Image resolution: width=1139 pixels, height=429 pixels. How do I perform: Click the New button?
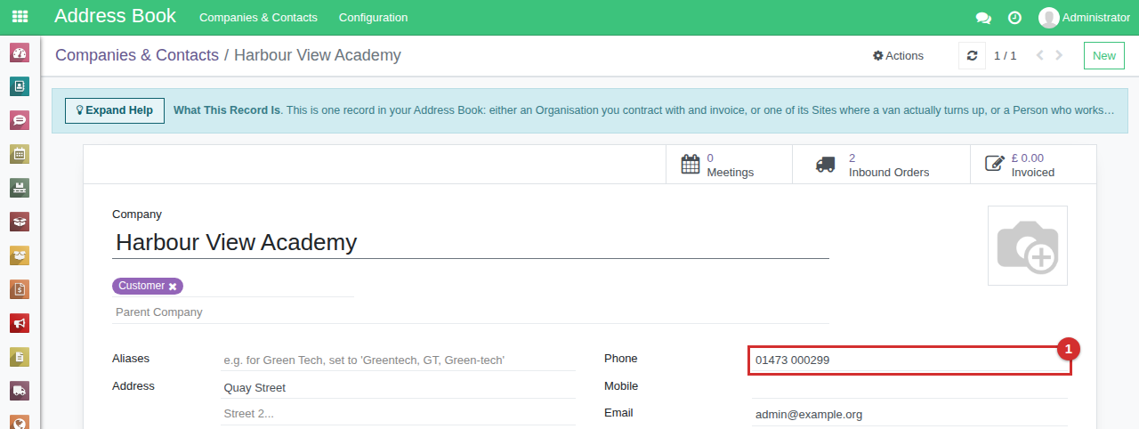pos(1103,55)
